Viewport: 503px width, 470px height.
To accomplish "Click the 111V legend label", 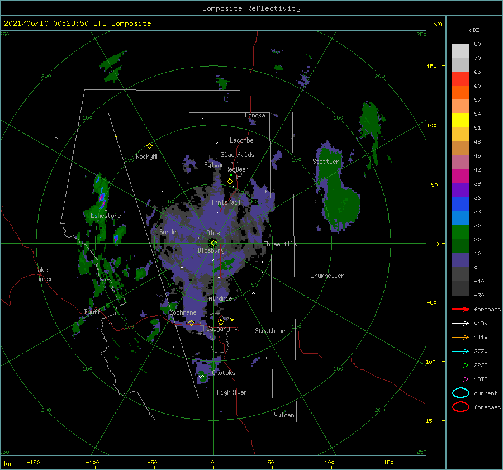I will click(481, 337).
